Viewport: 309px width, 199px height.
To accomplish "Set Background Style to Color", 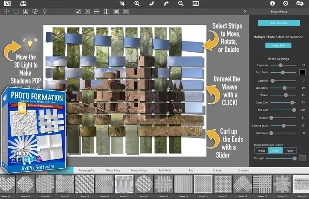I will (x=275, y=151).
